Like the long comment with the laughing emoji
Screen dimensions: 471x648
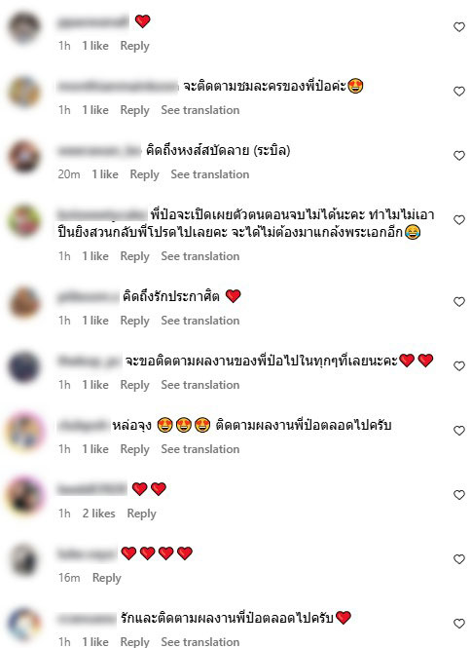click(x=459, y=220)
